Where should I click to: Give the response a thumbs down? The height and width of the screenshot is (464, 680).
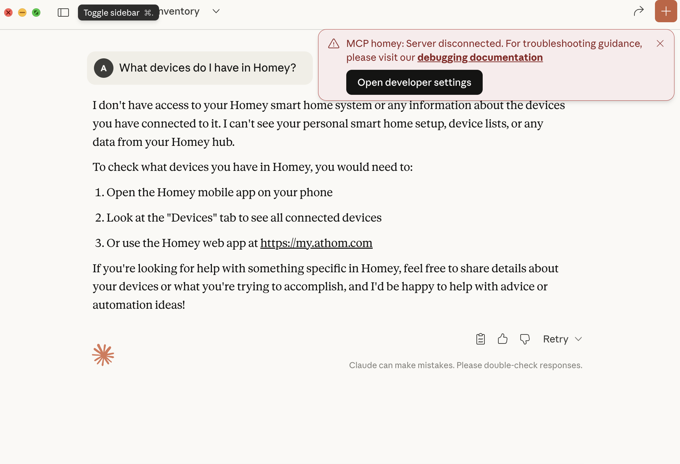coord(524,339)
